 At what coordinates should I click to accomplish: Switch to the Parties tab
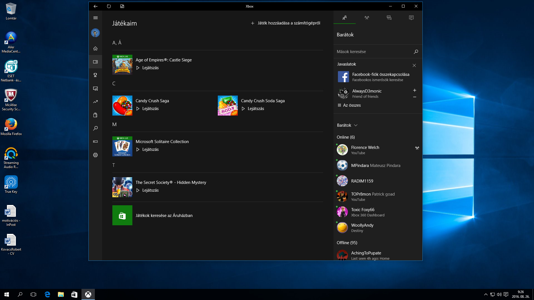367,18
